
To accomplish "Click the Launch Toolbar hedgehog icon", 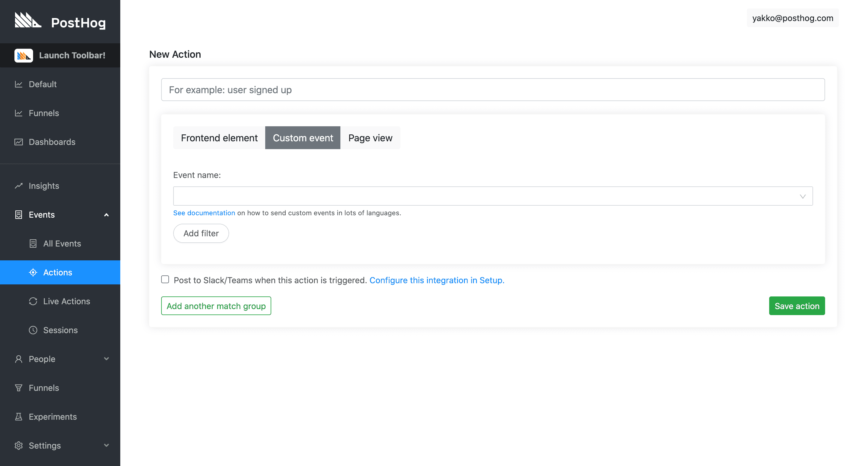I will 23,56.
